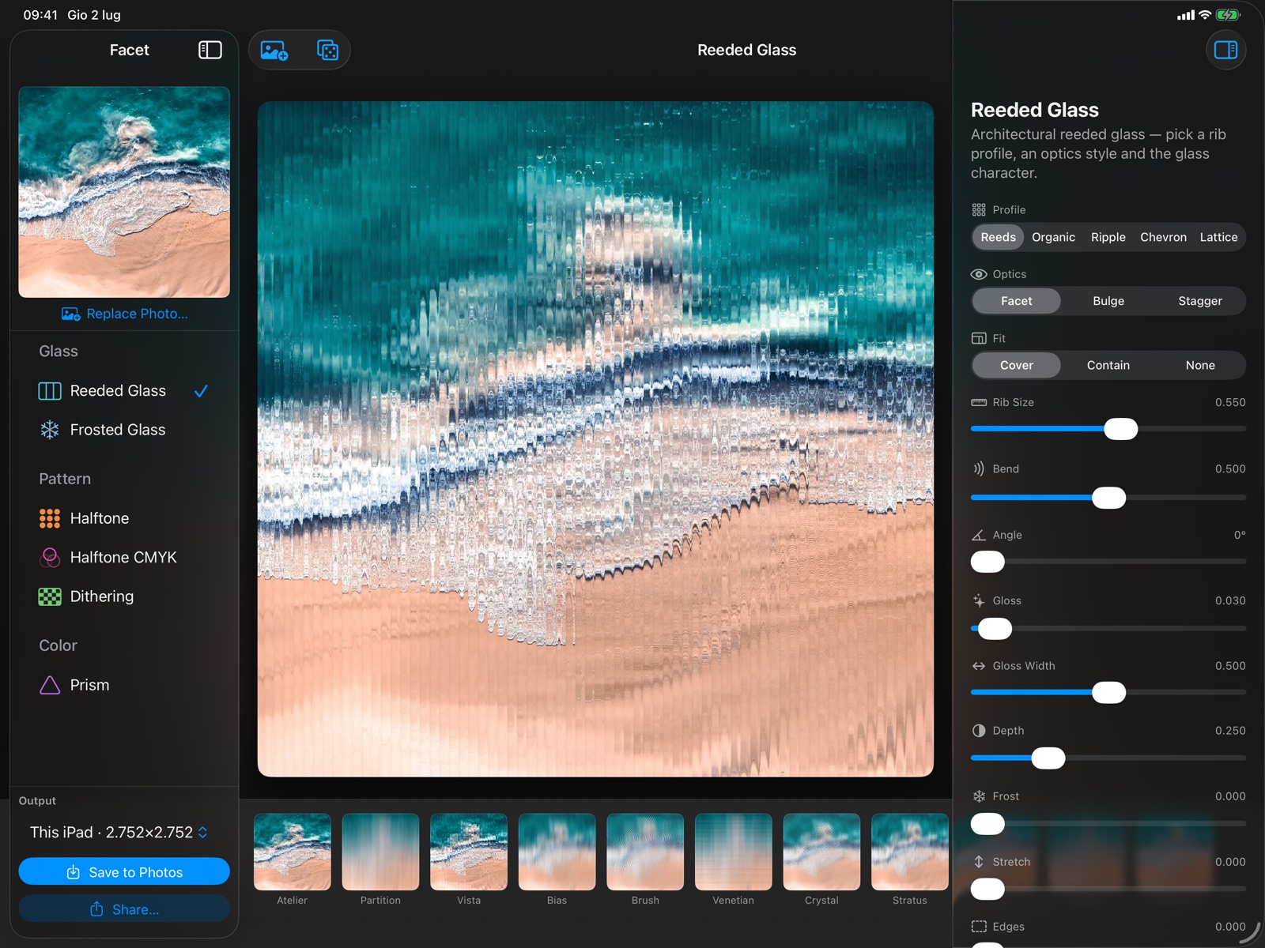Click the Share button
The height and width of the screenshot is (948, 1265).
124,909
